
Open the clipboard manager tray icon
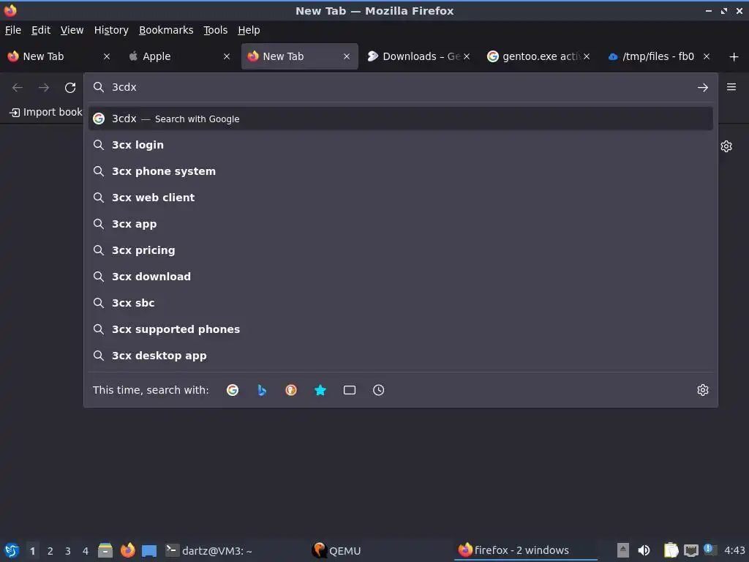coord(671,550)
